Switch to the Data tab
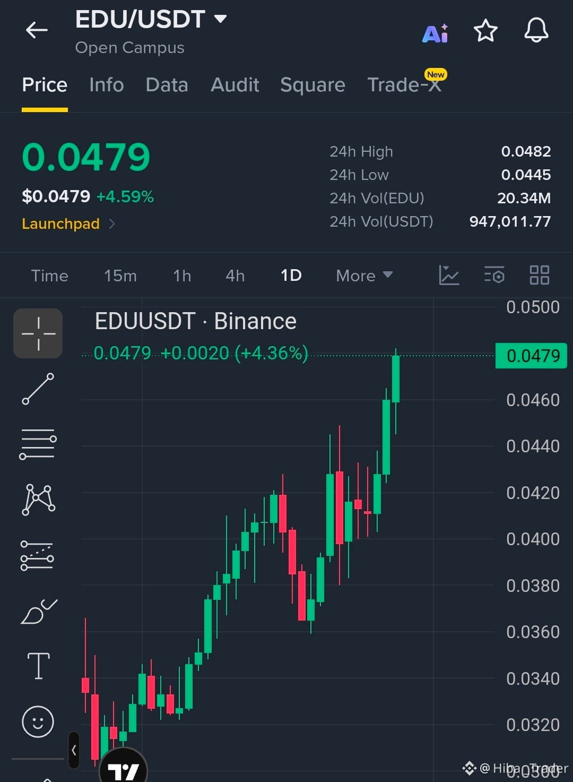Screen dimensions: 573x782 pos(167,85)
